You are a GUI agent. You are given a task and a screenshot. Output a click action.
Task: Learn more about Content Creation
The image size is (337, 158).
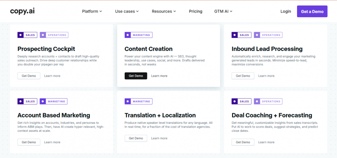159,76
